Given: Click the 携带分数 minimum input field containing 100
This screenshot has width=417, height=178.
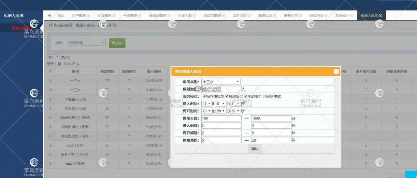Looking at the screenshot, I should 222,118.
